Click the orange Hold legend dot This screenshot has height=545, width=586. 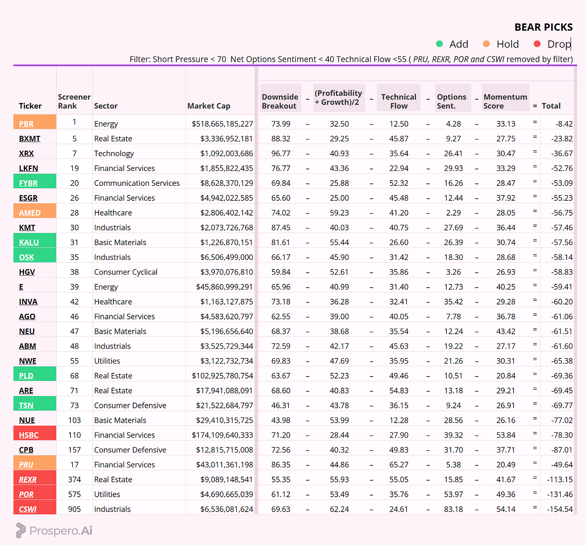[486, 44]
